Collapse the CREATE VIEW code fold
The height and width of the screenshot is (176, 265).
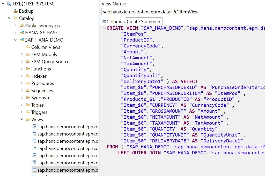104,28
